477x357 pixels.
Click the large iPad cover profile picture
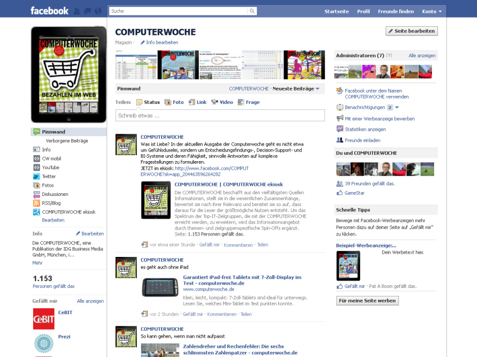point(69,74)
